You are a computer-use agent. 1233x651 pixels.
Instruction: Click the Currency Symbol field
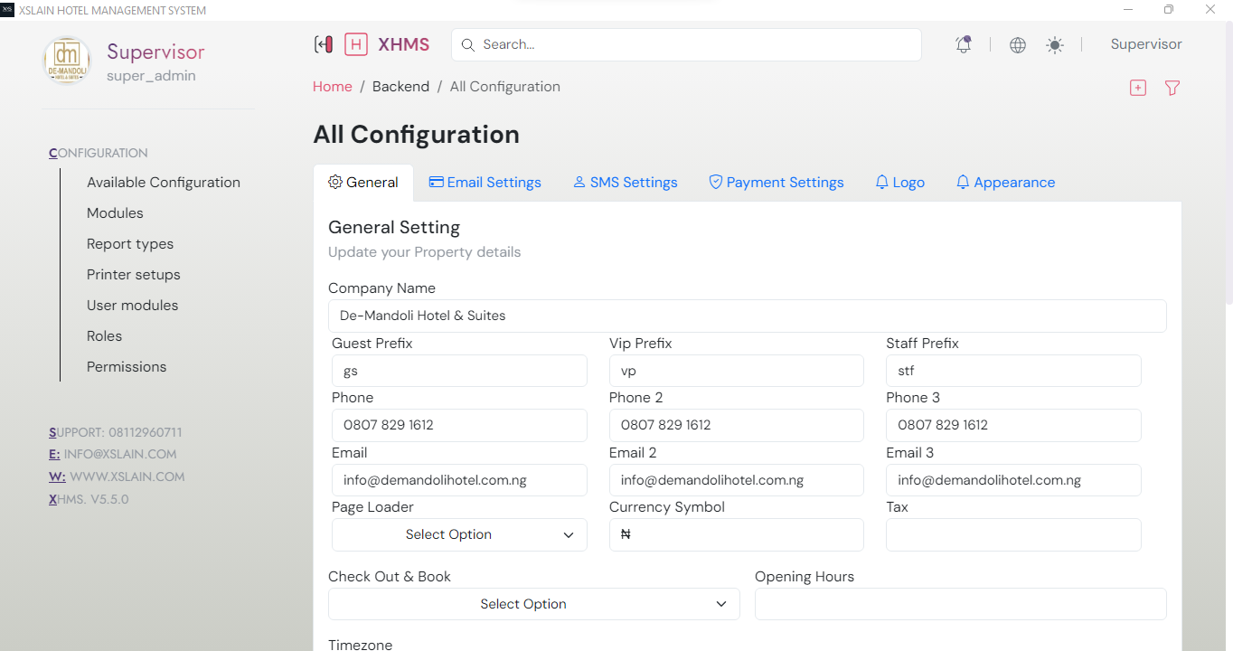coord(737,534)
